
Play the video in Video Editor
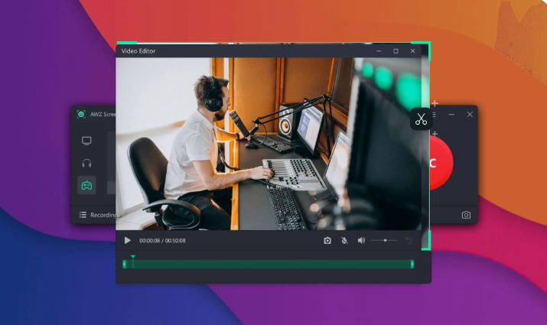coord(128,241)
